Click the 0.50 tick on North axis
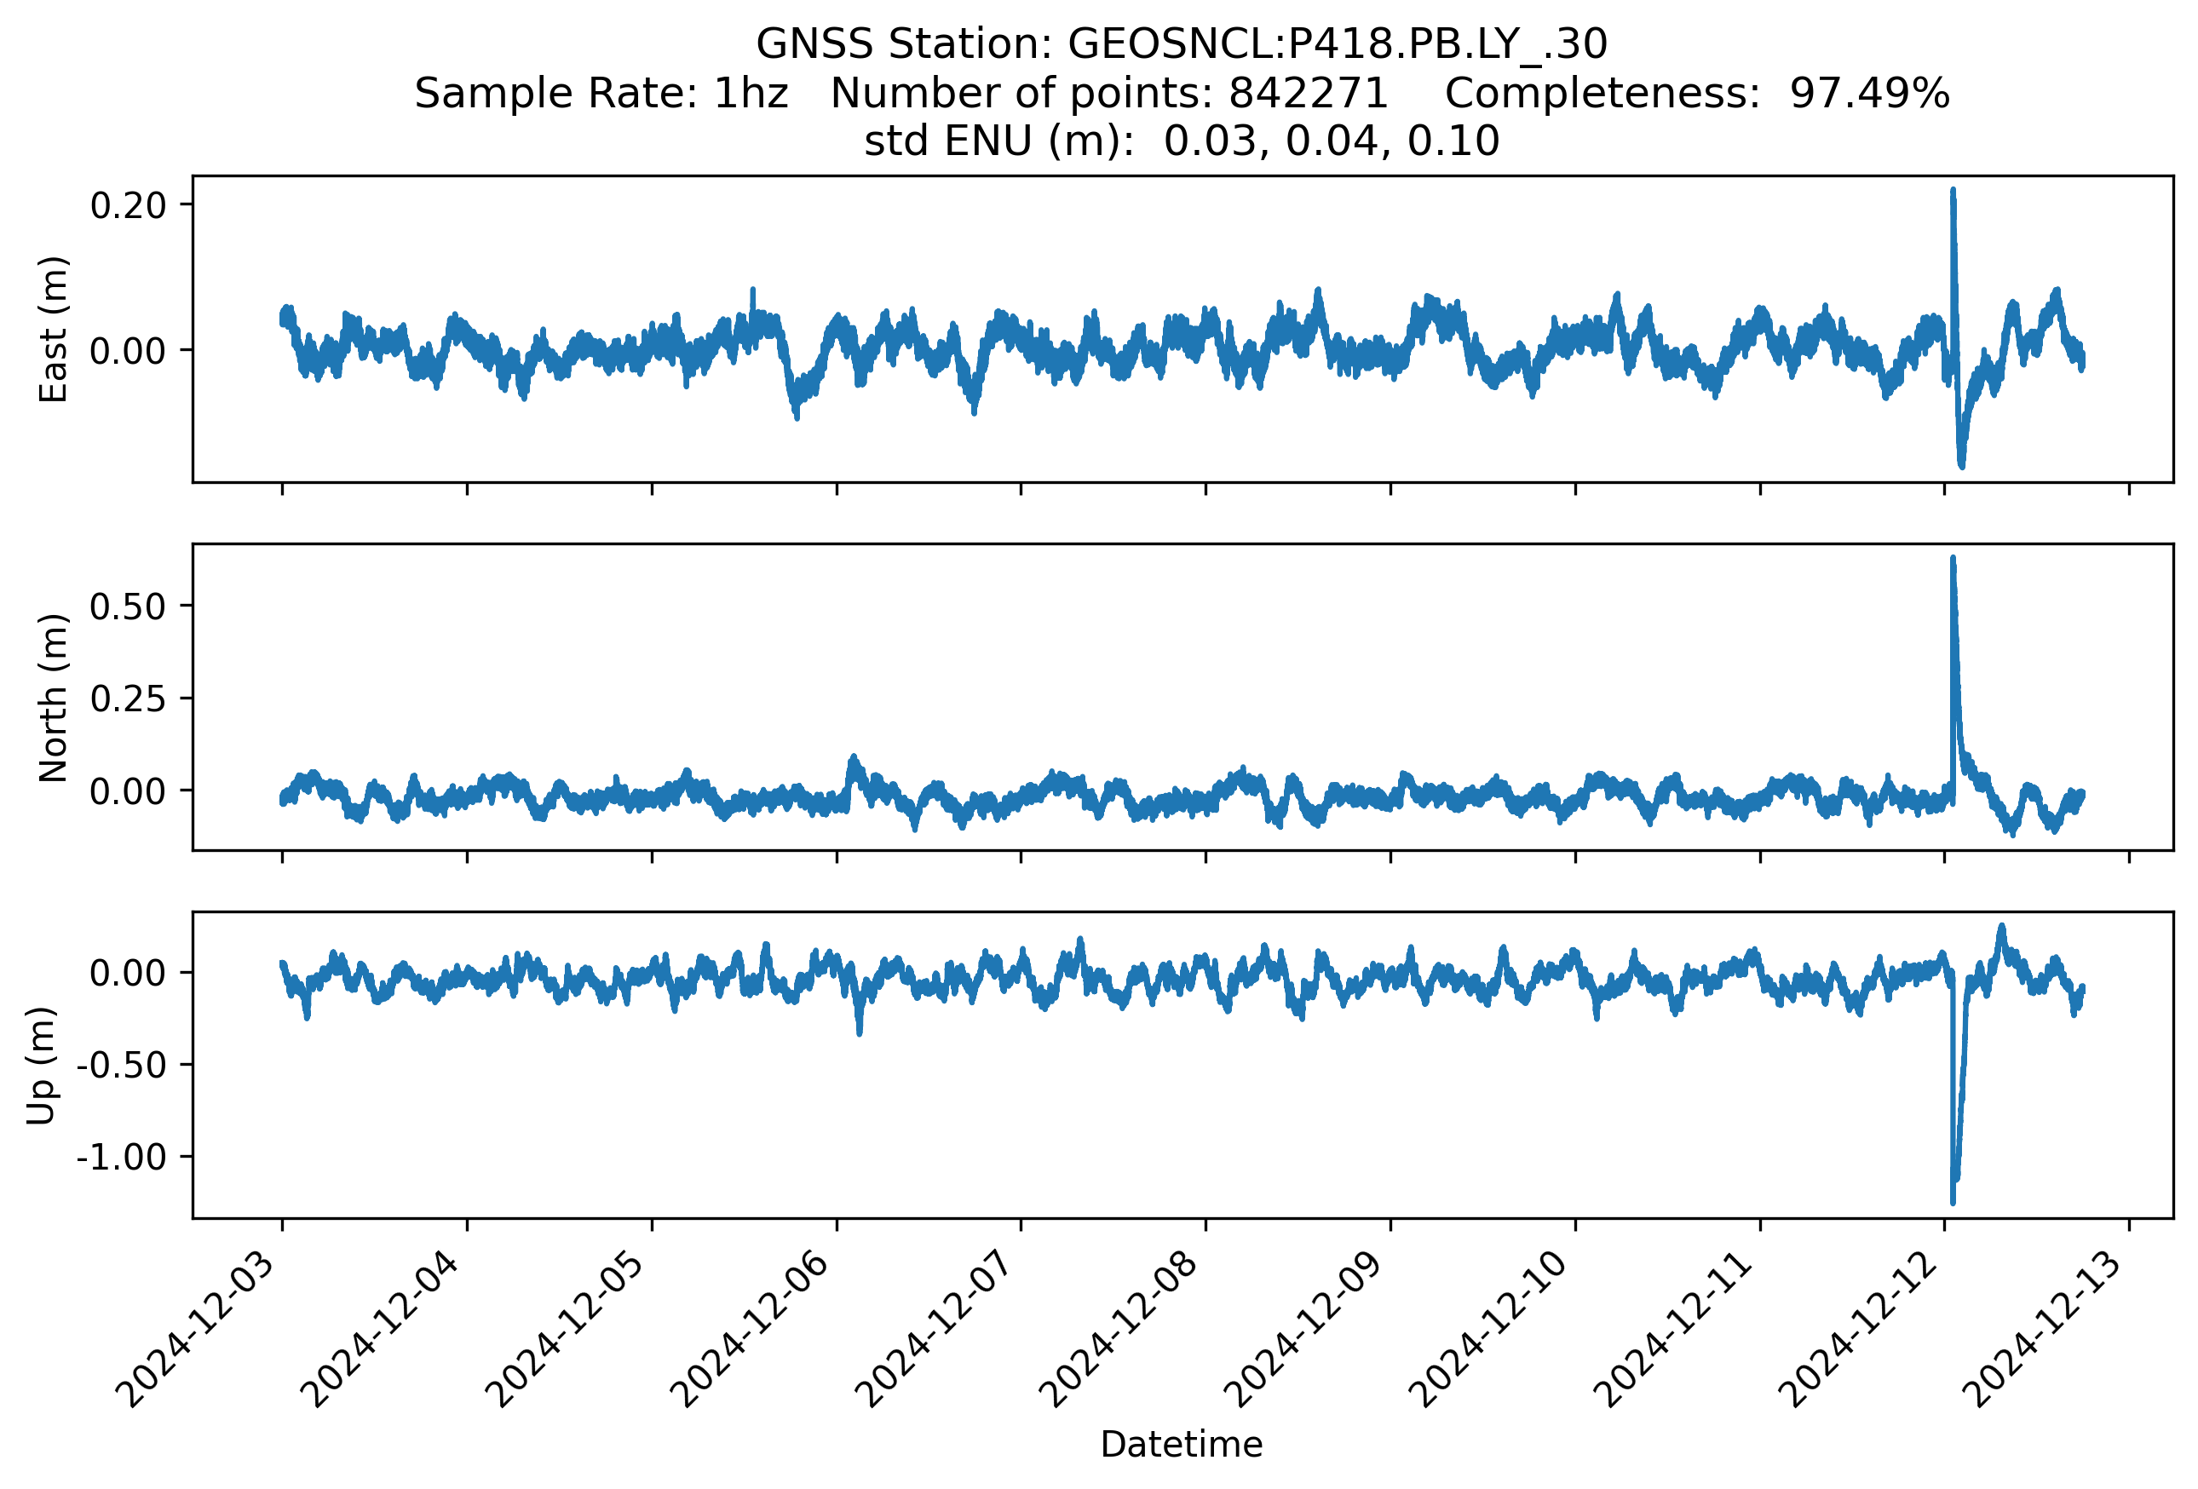 [128, 606]
